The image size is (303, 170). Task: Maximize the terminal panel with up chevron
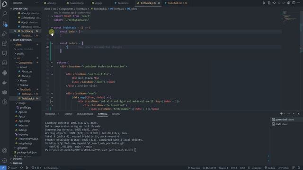(x=294, y=114)
